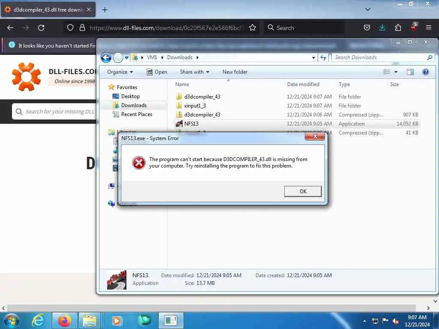
Task: Click the shield tracking protection icon
Action: coord(70,27)
